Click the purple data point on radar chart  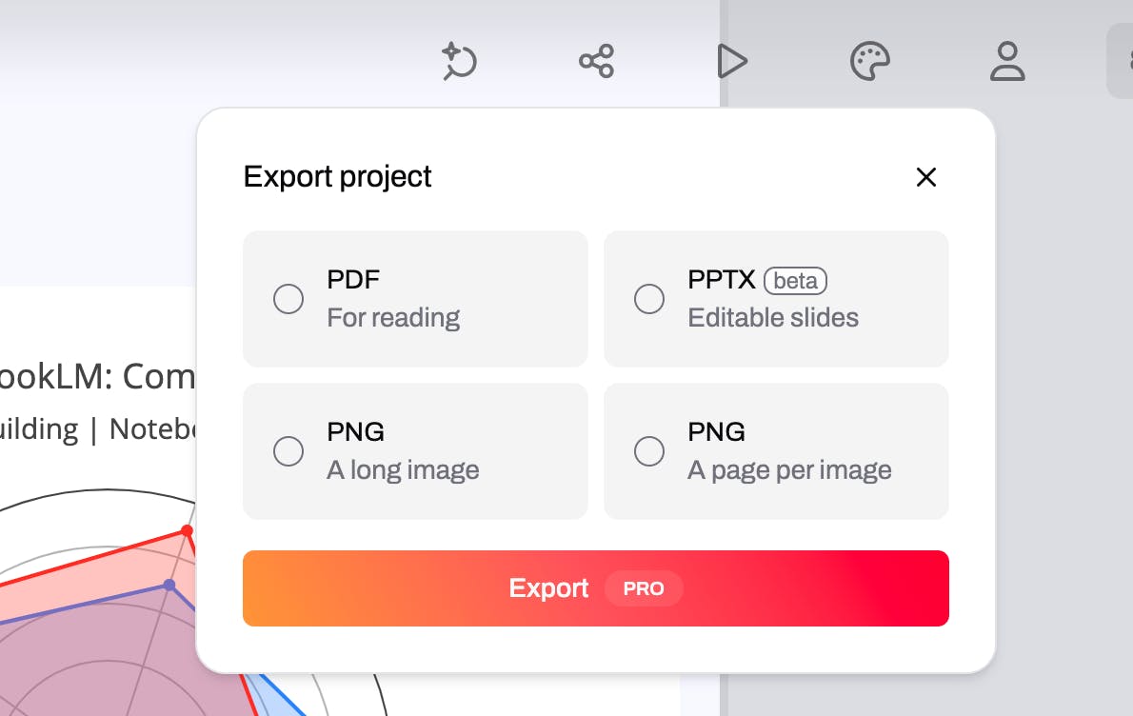(x=169, y=585)
